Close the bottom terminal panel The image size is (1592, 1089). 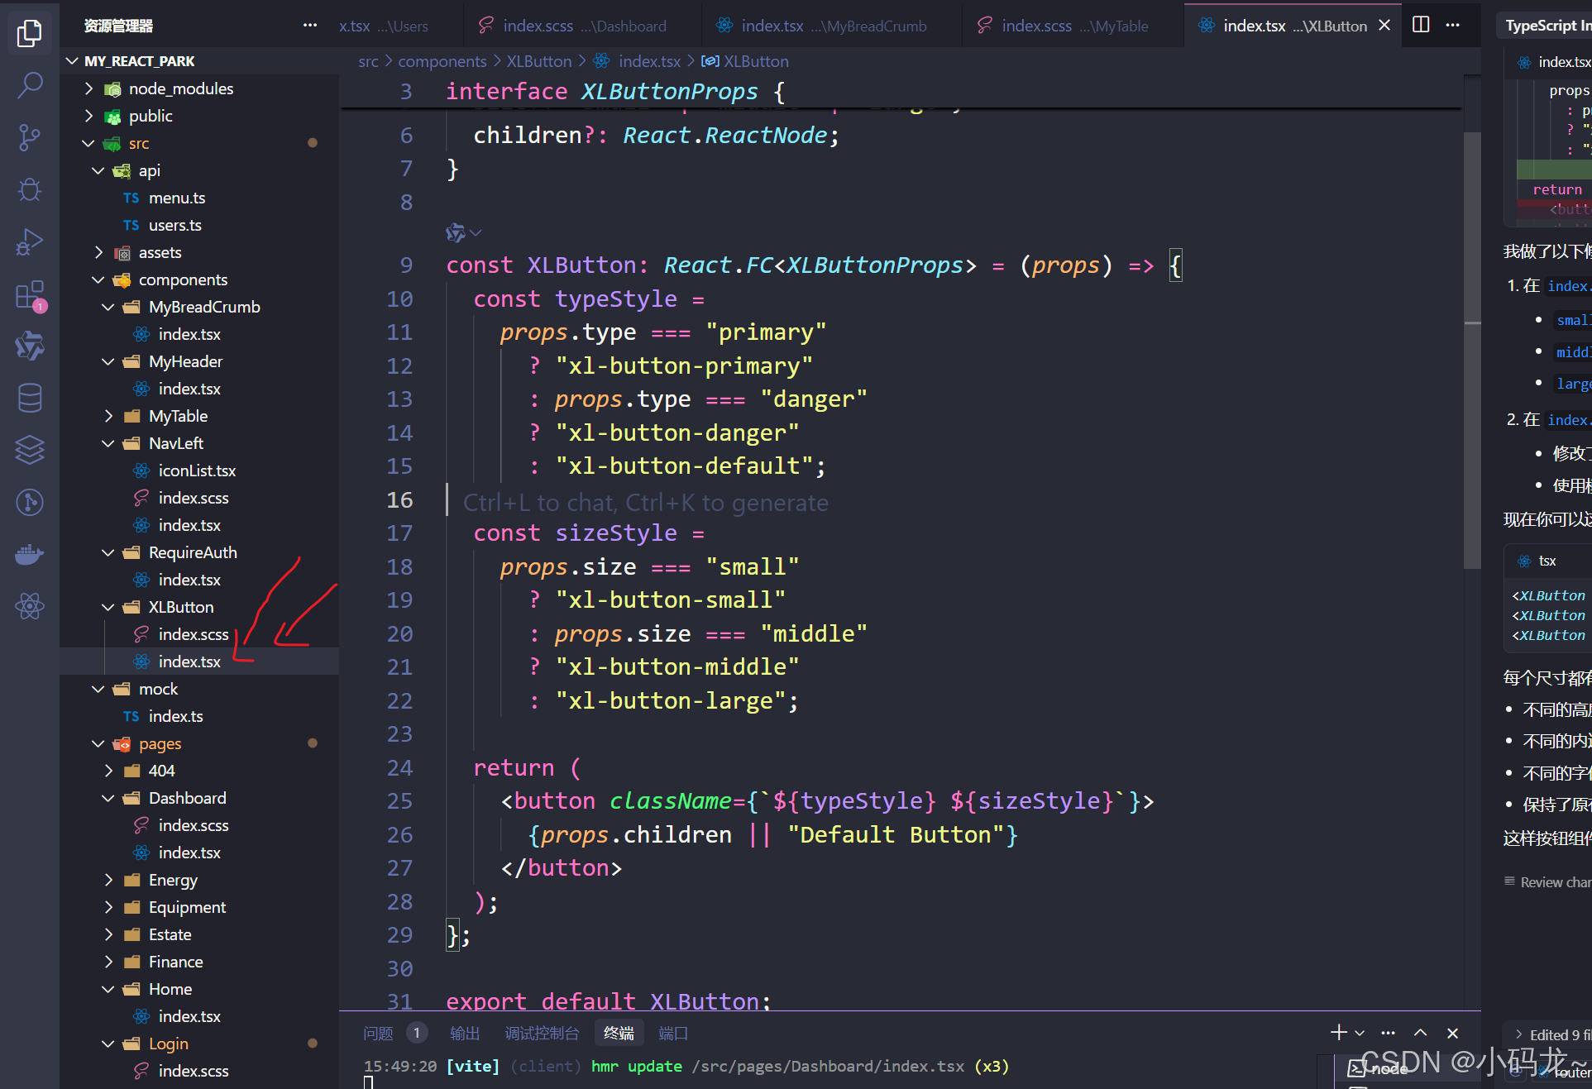tap(1452, 1033)
